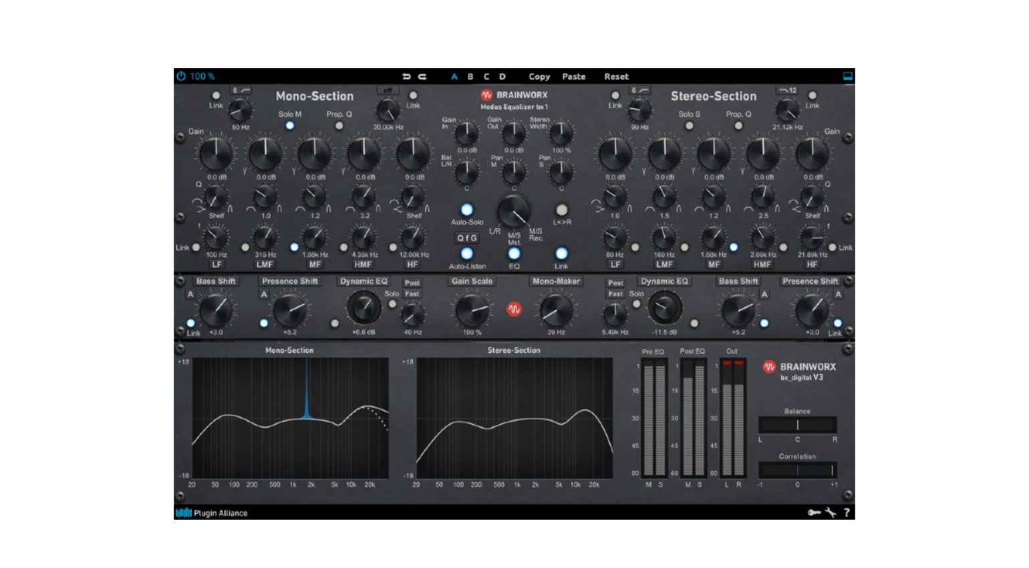Toggle the blue window view icon at top-right
The image size is (1029, 568).
[847, 76]
